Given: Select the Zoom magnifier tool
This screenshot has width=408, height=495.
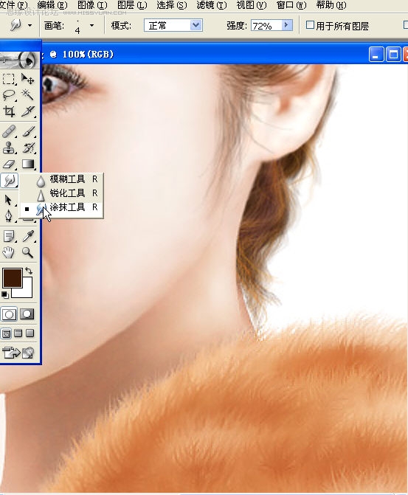Looking at the screenshot, I should click(x=28, y=252).
